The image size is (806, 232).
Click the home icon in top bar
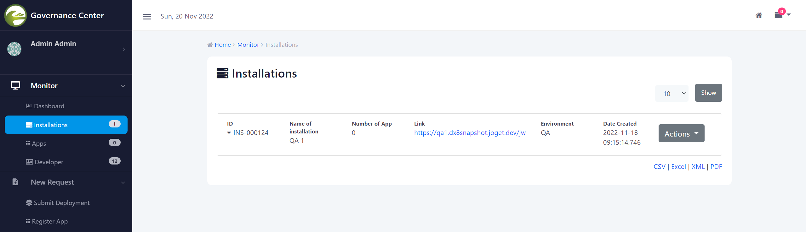pos(759,15)
